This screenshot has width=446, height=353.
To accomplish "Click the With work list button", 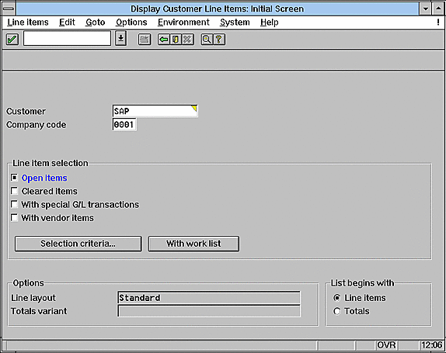I will point(193,244).
